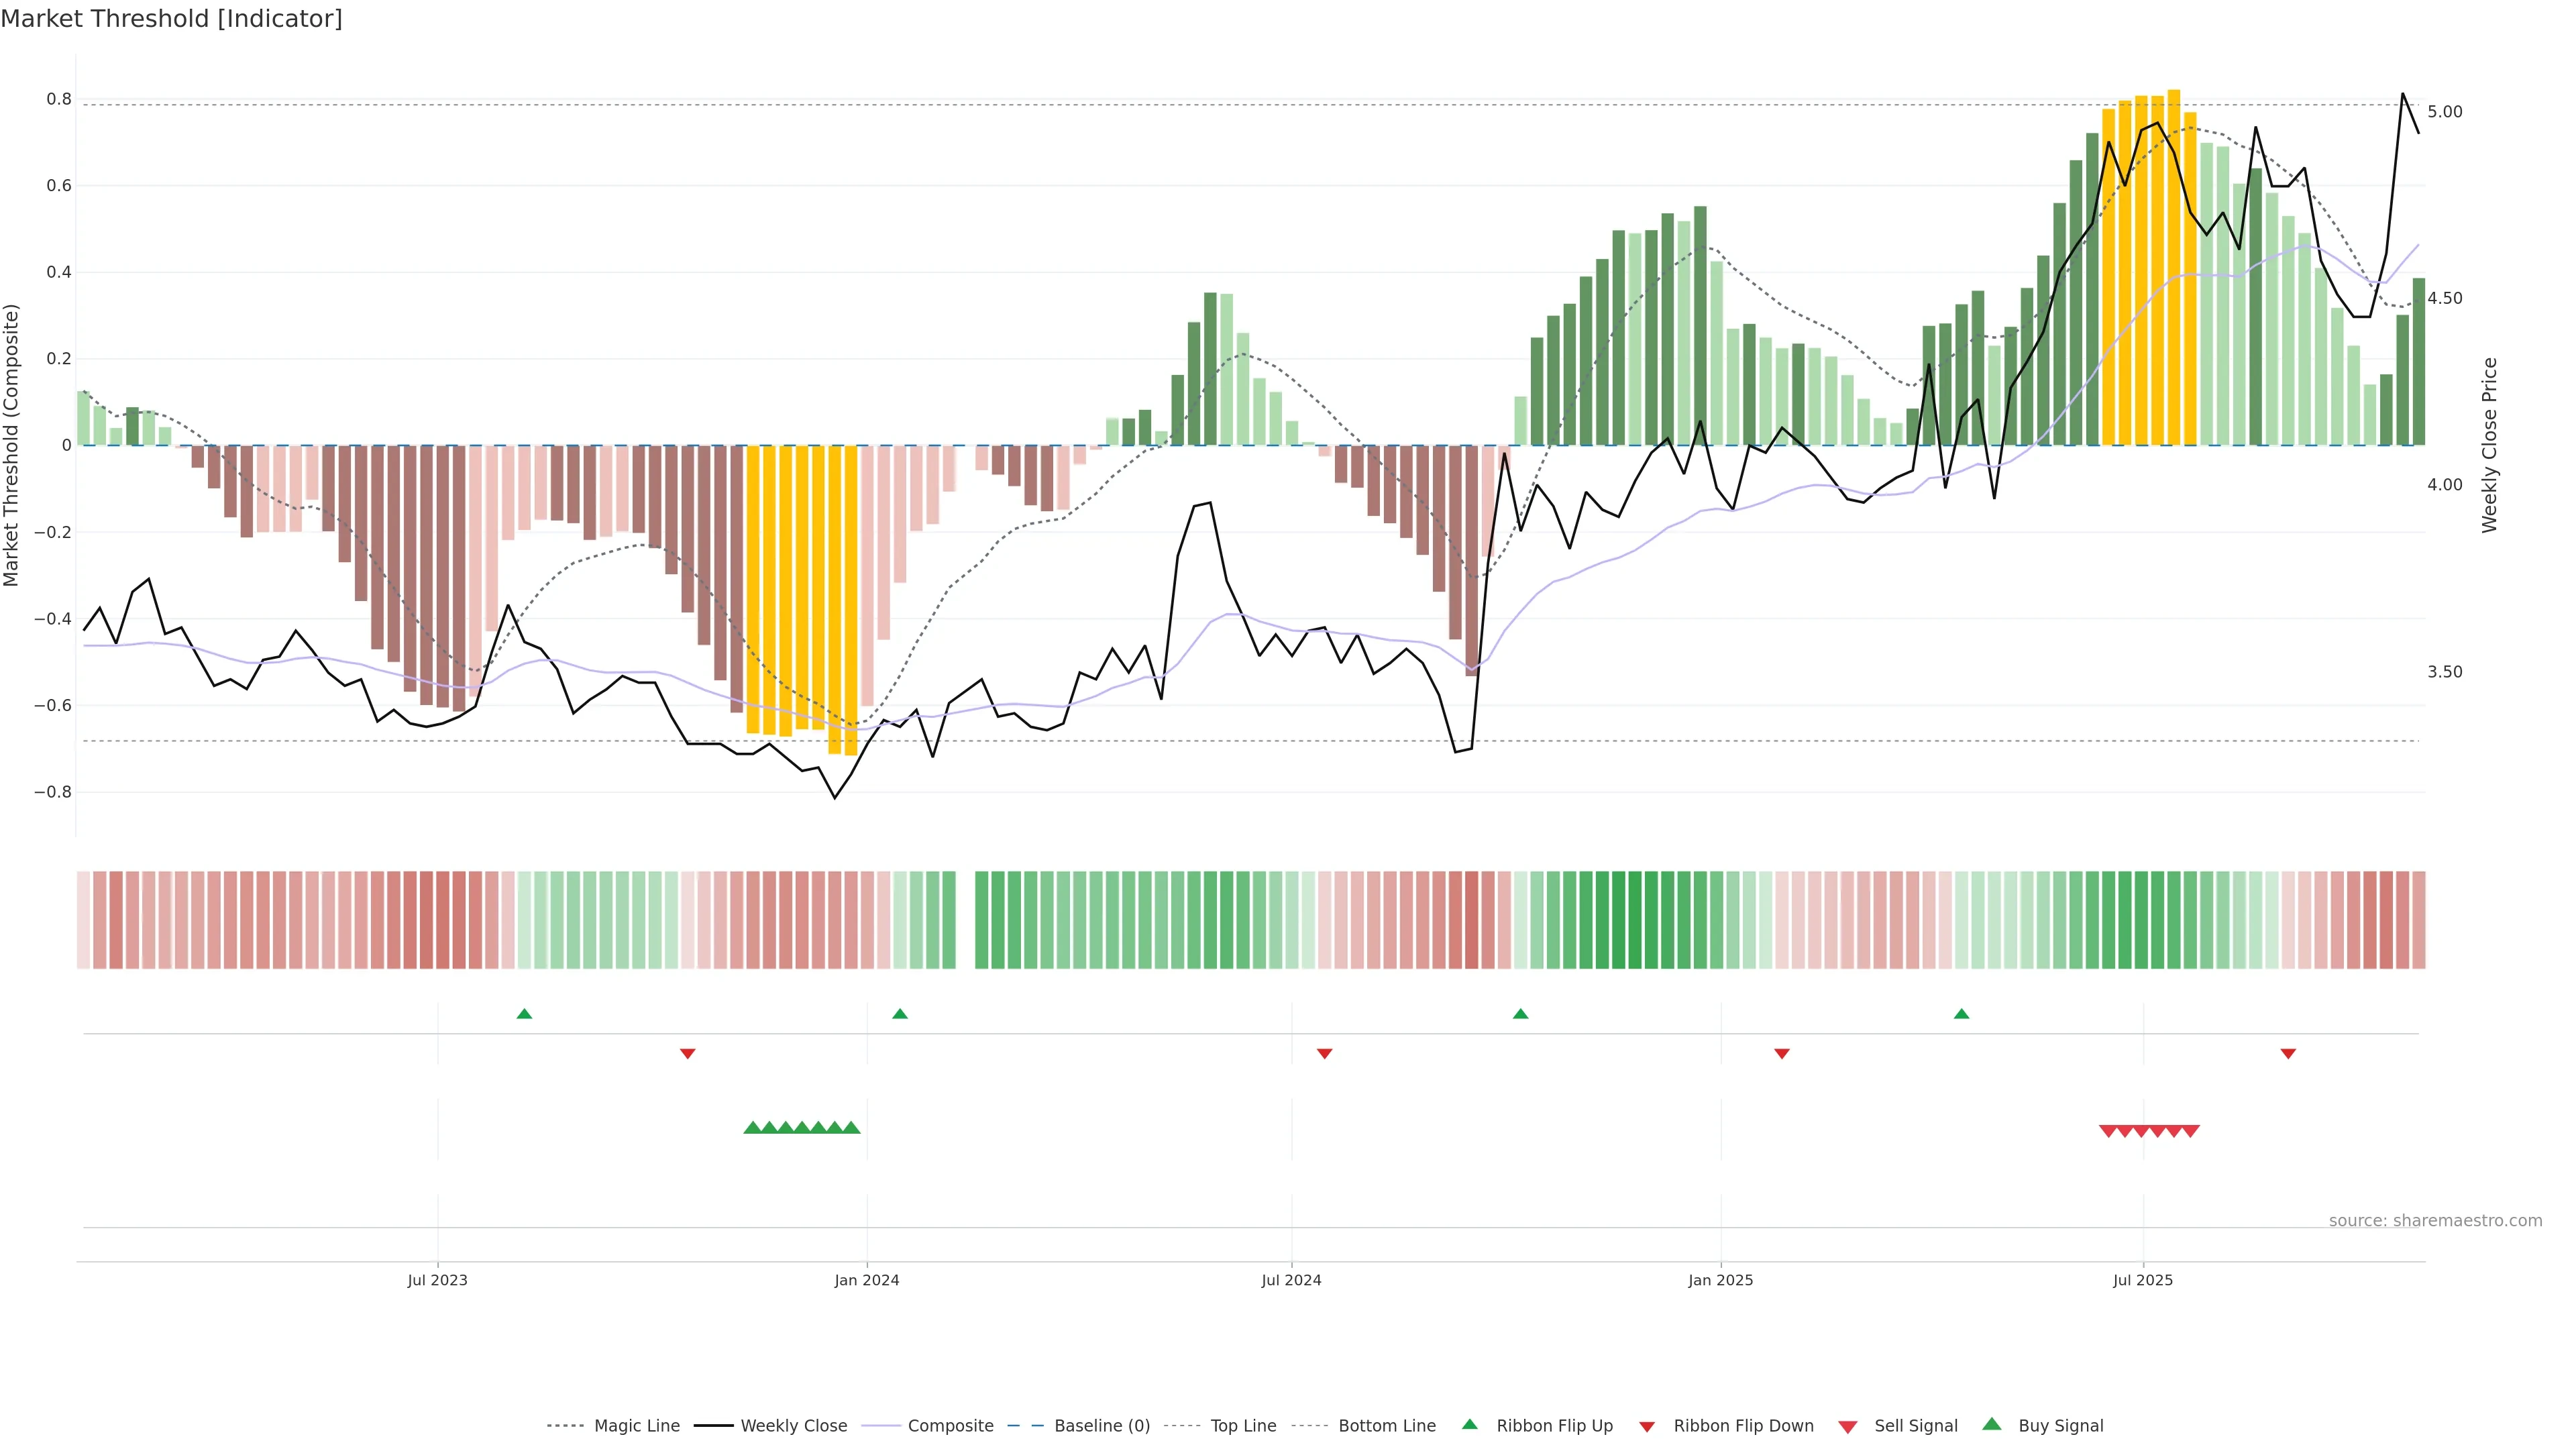The width and height of the screenshot is (2576, 1449).
Task: Click the Ribbon Flip Down legend icon
Action: point(1646,1426)
